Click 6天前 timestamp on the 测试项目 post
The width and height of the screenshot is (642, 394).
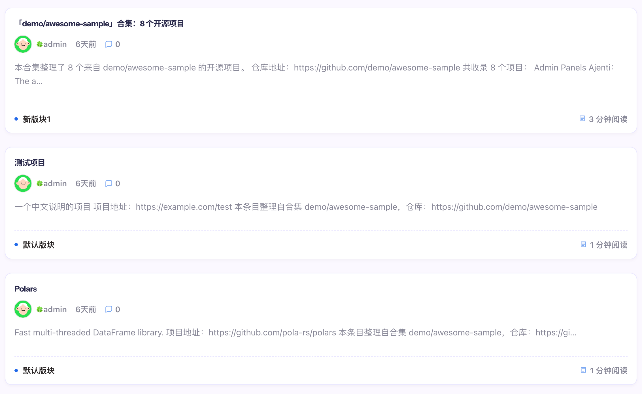click(x=86, y=183)
